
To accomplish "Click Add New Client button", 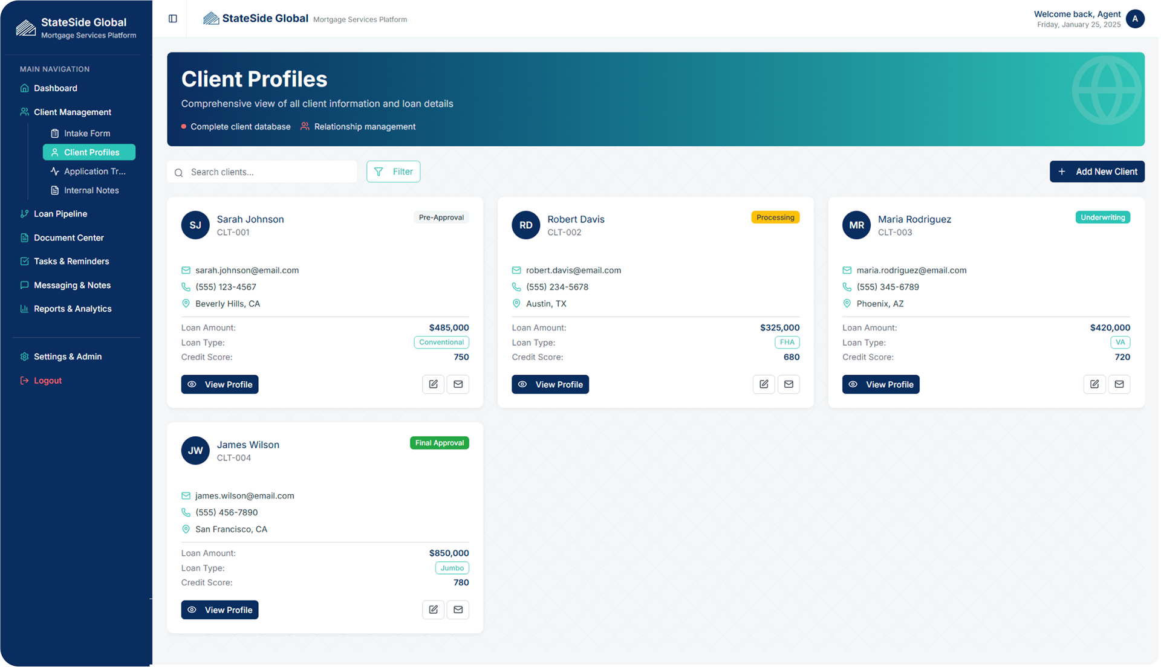I will pos(1097,172).
